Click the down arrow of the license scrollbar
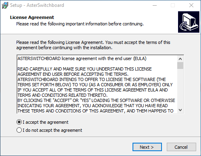 (180, 110)
